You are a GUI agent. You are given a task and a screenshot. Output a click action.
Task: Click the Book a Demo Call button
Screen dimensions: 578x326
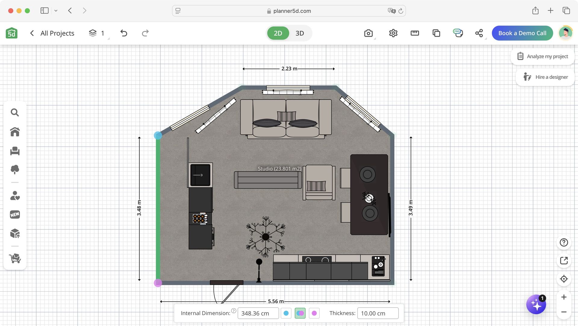coord(522,33)
